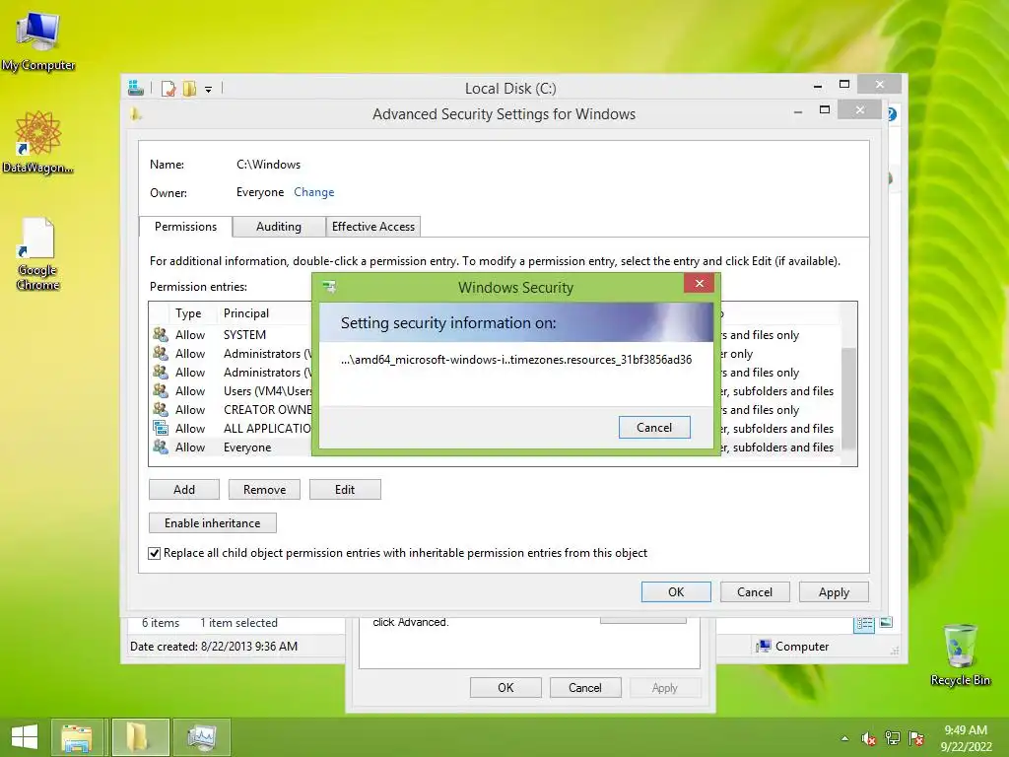Viewport: 1009px width, 757px height.
Task: Switch Explorer to details view icon
Action: (x=864, y=623)
